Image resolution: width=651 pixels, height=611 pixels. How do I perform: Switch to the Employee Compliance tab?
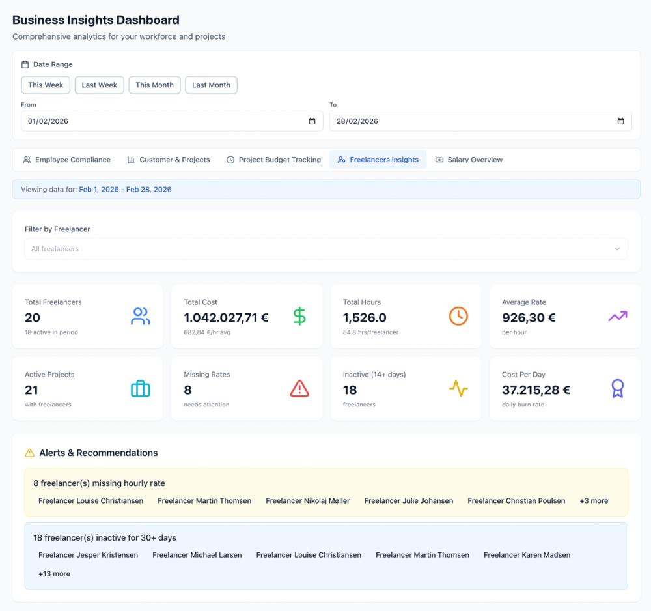(66, 160)
